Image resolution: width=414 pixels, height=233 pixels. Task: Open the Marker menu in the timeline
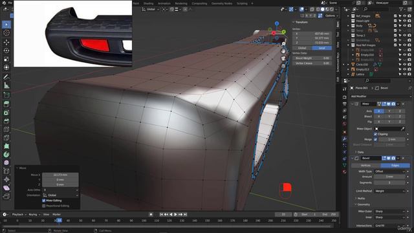(56, 214)
